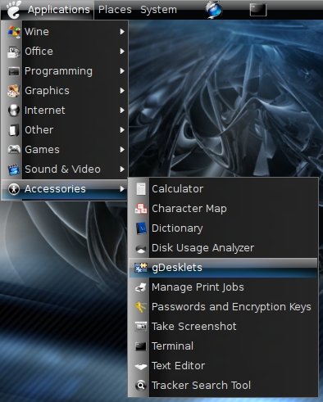Click the Calculator icon

pyautogui.click(x=141, y=189)
